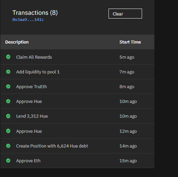
Task: Select Approve Hue transaction from 12m ago
Action: click(77, 131)
